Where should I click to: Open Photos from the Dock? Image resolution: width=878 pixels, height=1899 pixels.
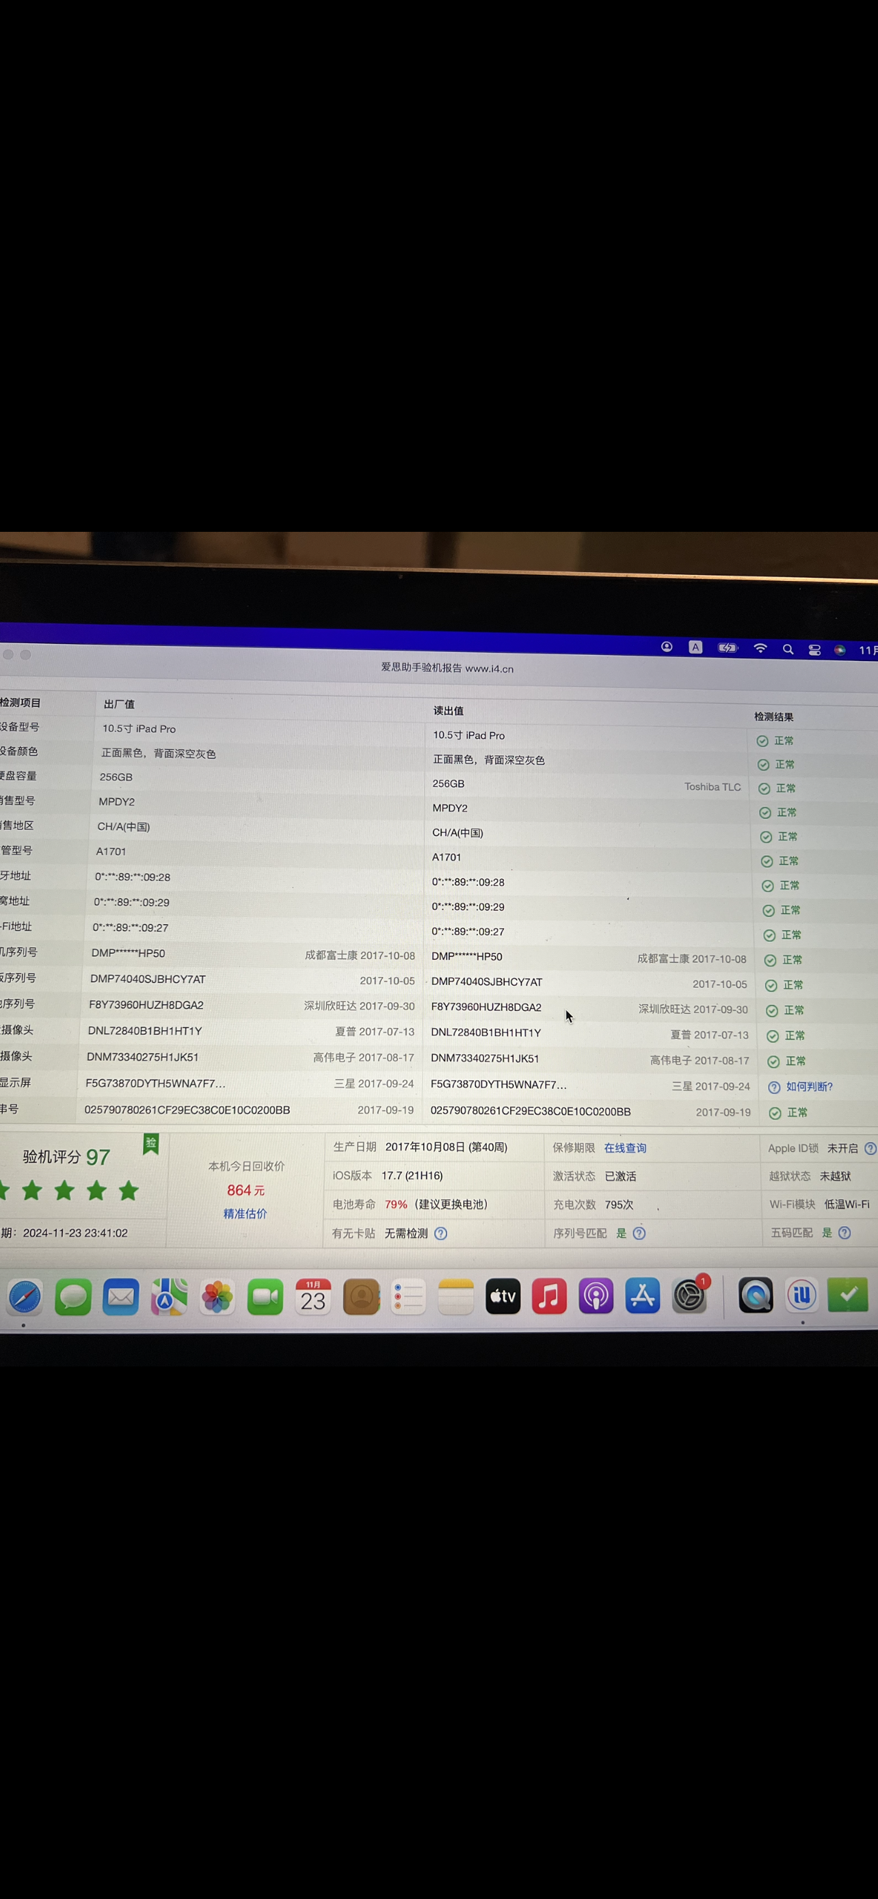[217, 1297]
